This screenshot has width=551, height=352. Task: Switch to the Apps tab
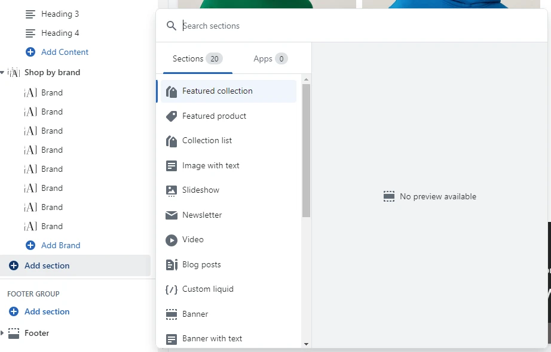[x=271, y=58]
